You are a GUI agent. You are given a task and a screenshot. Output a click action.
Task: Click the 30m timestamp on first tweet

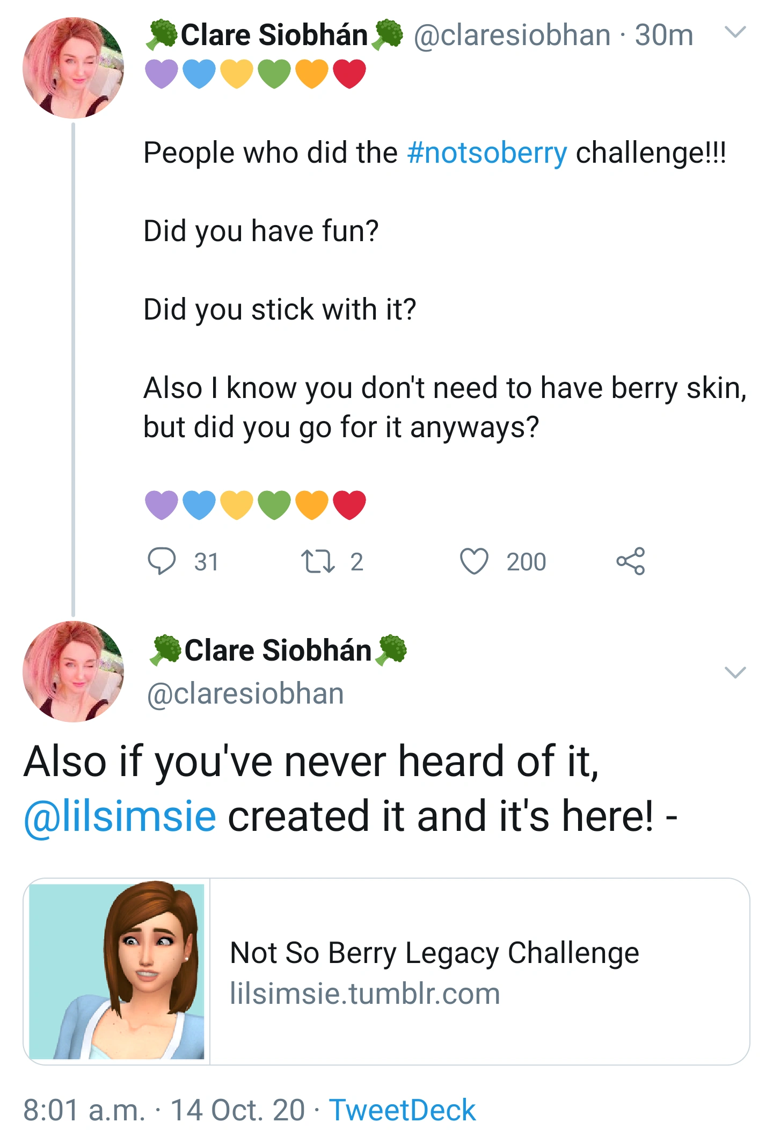click(x=664, y=35)
